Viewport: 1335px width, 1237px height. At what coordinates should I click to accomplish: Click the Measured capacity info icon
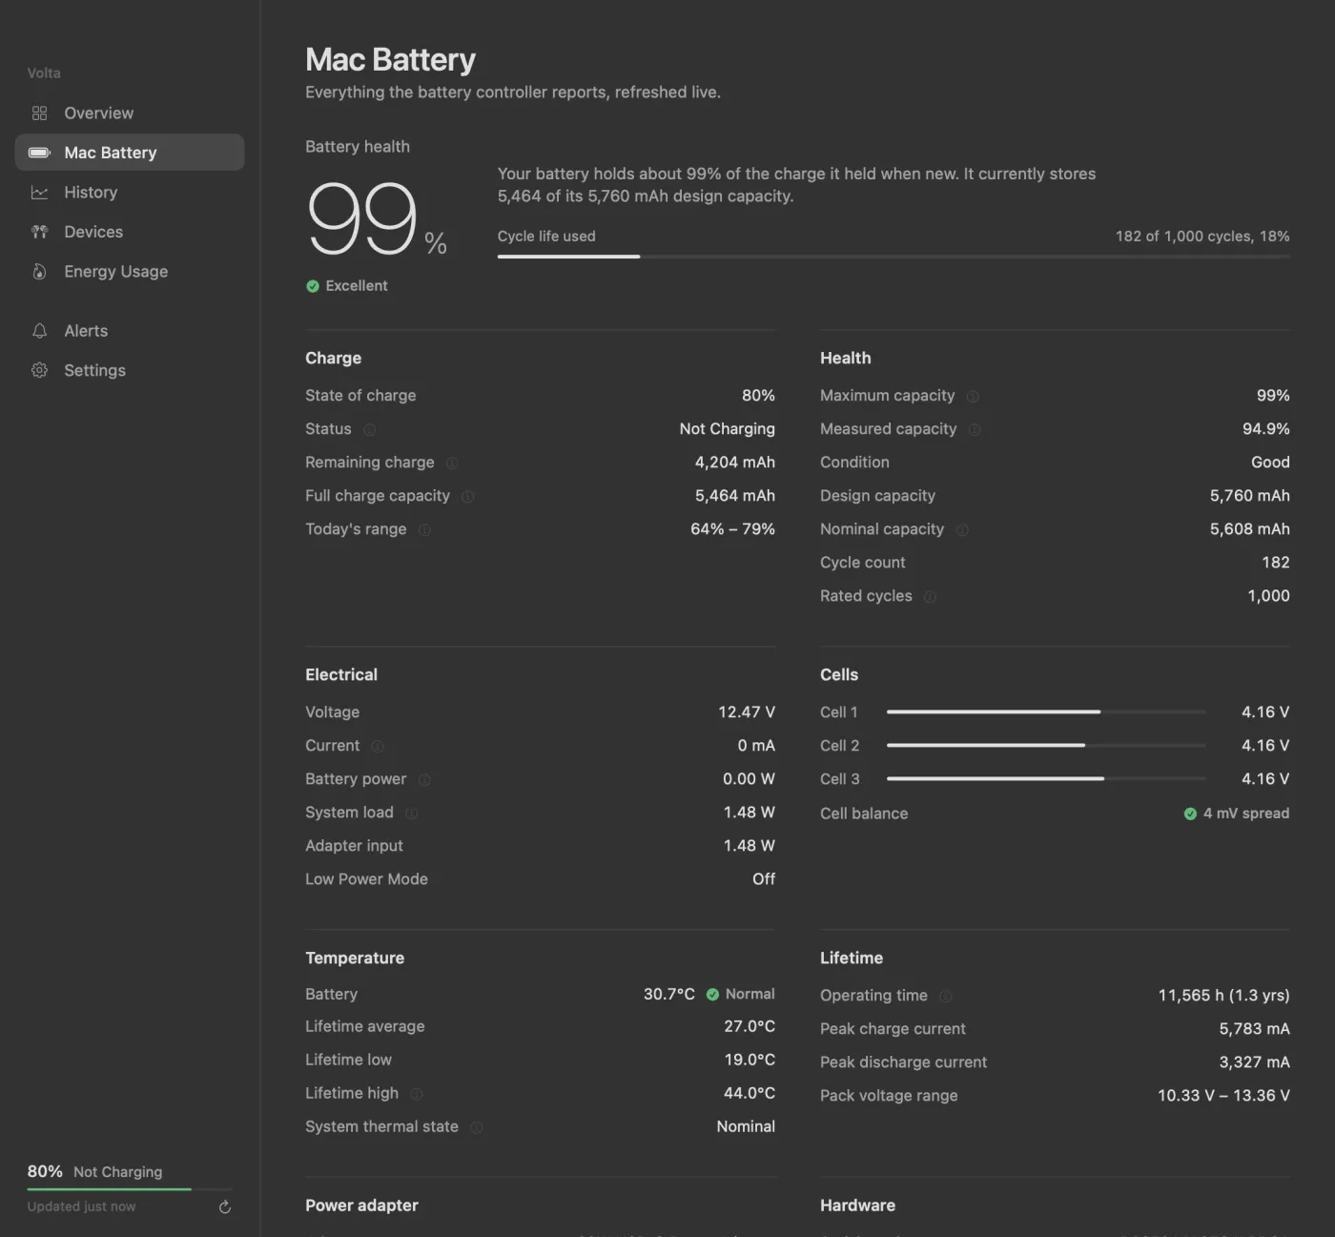click(x=975, y=430)
